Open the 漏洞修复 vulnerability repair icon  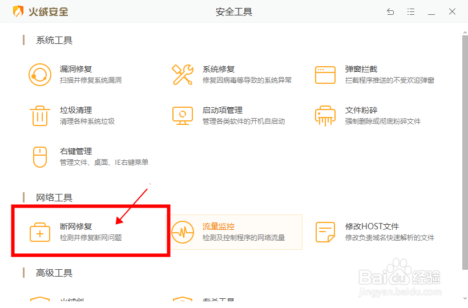40,75
